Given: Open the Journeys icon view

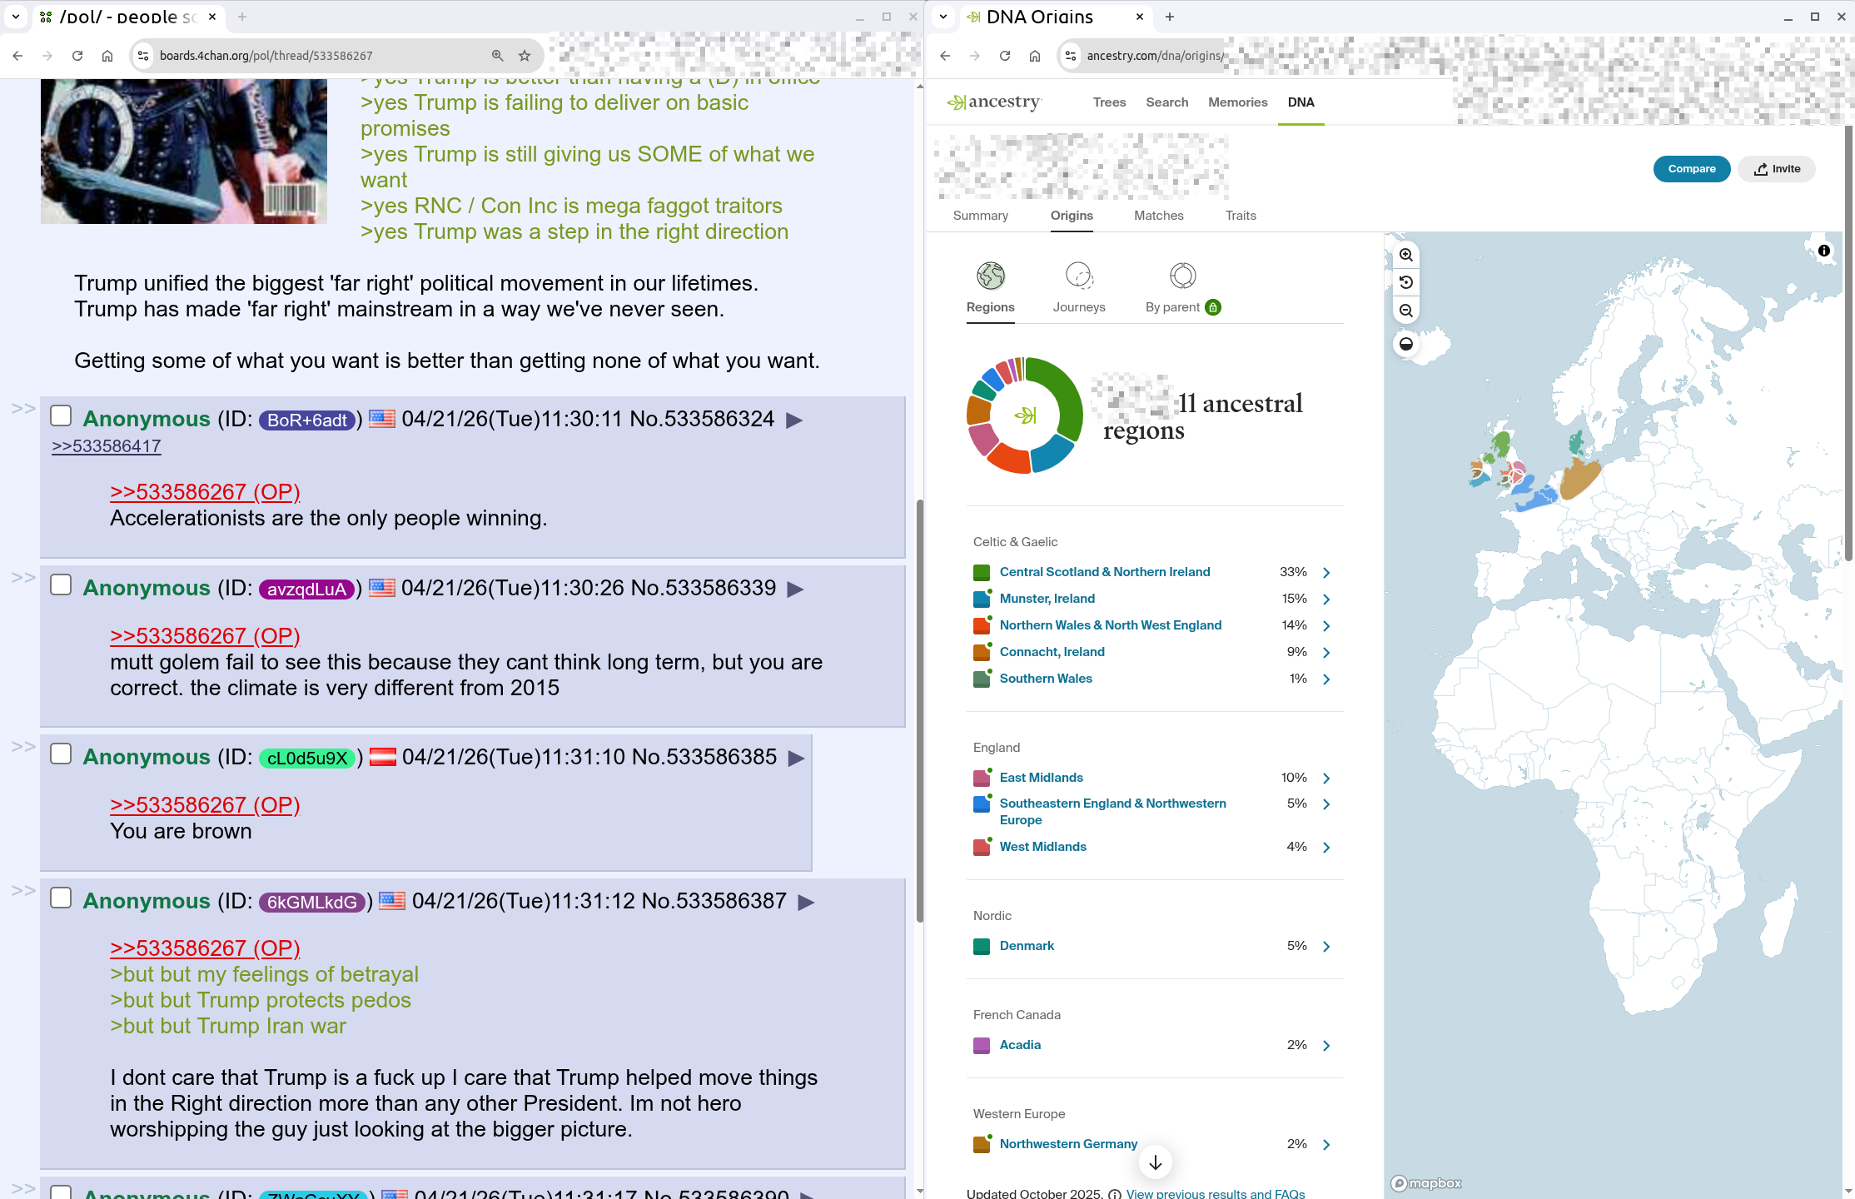Looking at the screenshot, I should tap(1079, 276).
